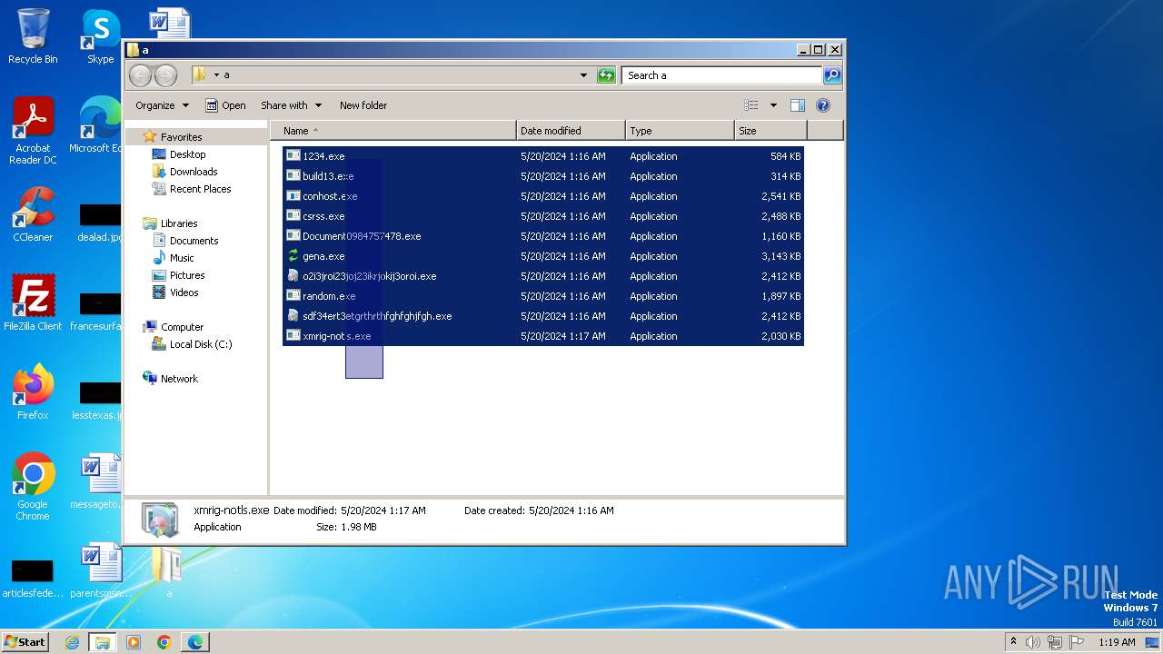Open the Organize dropdown menu
This screenshot has height=654, width=1163.
coord(162,105)
